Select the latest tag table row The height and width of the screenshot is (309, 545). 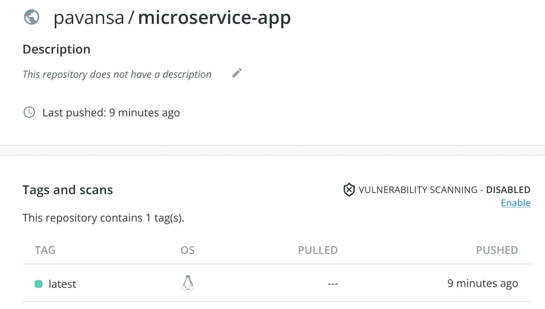coord(270,284)
